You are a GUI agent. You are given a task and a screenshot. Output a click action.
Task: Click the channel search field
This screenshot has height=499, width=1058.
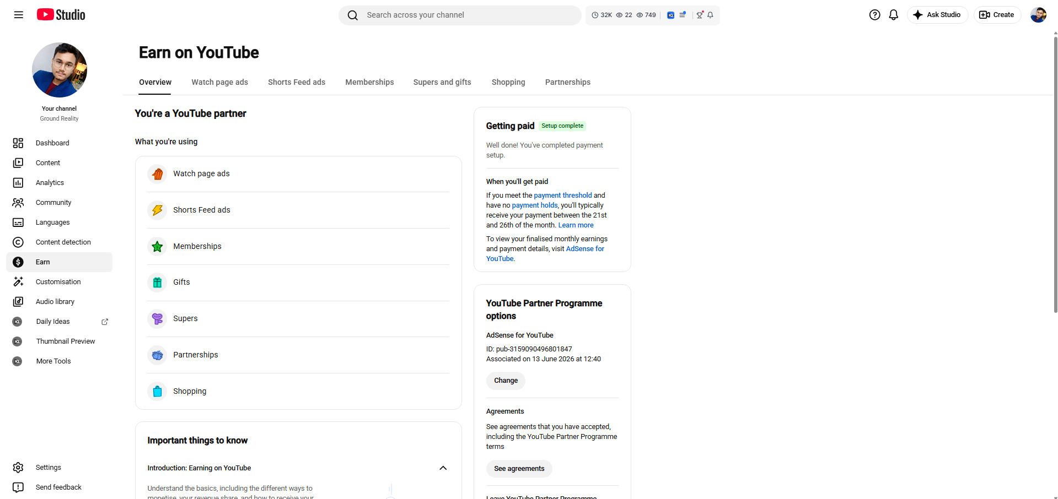point(460,15)
